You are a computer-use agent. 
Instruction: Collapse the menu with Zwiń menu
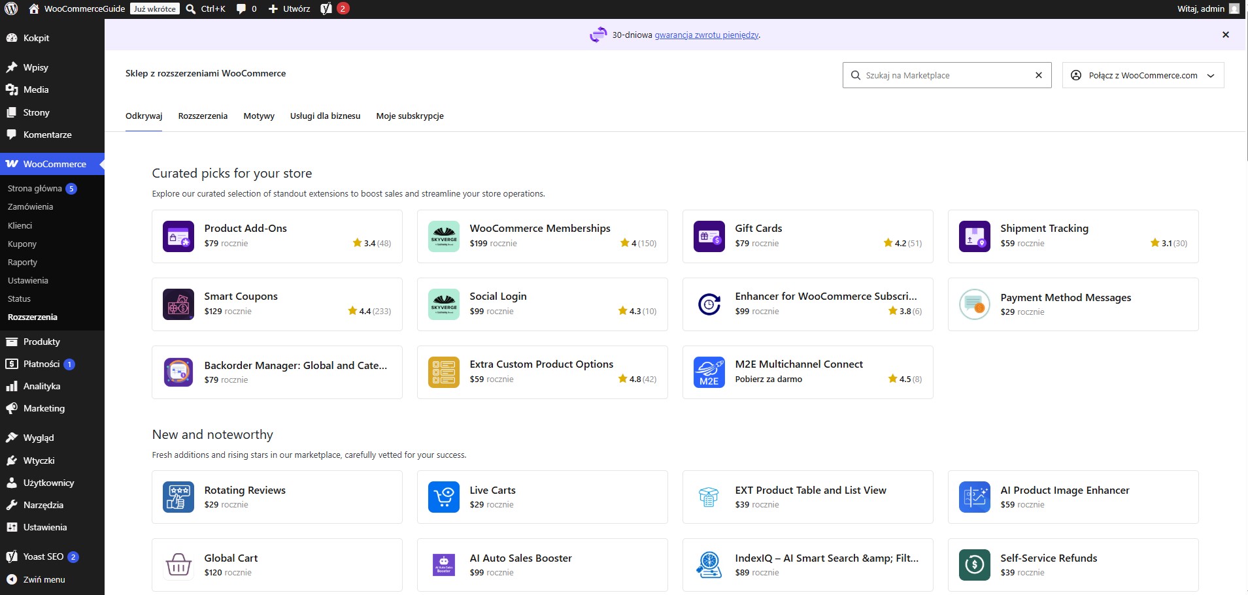click(x=52, y=579)
